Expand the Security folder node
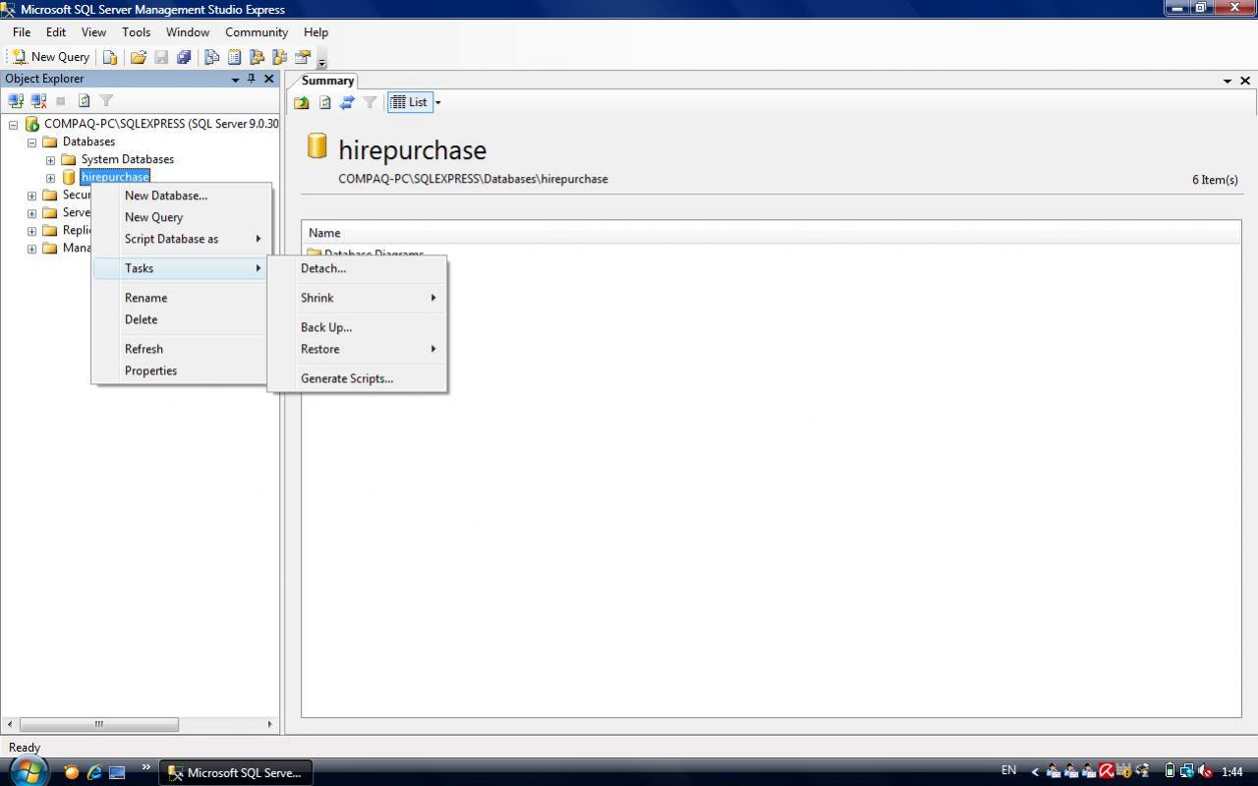1258x786 pixels. [31, 196]
